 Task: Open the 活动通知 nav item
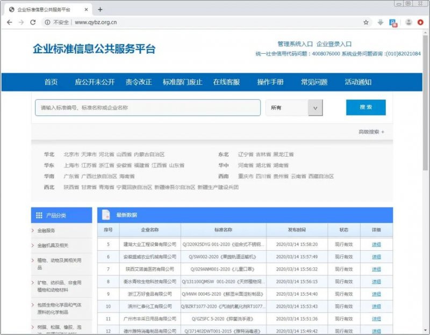358,82
